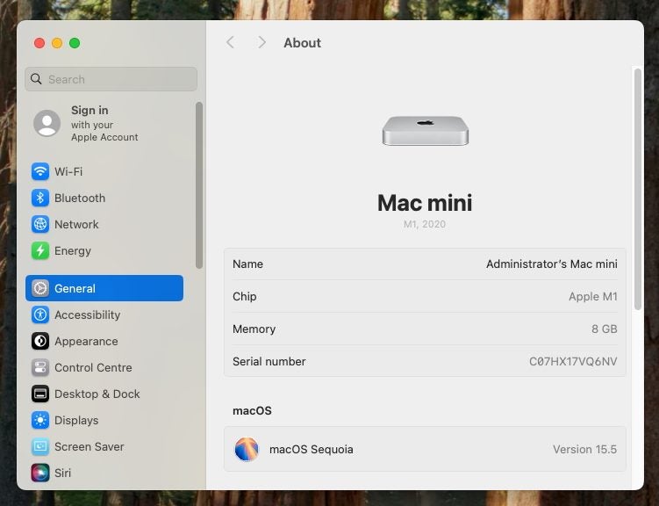
Task: Open Siri settings icon
Action: click(x=40, y=473)
